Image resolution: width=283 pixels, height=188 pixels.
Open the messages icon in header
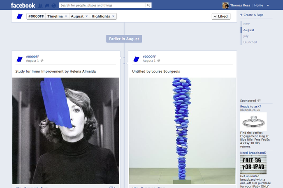coord(47,6)
